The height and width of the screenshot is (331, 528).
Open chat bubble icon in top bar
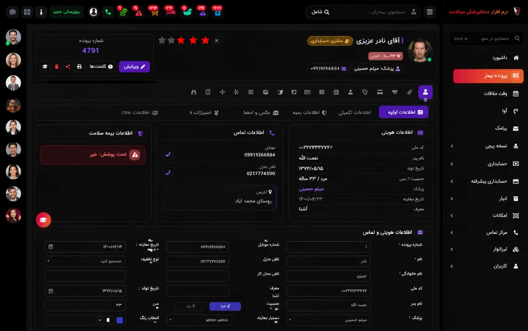12,12
